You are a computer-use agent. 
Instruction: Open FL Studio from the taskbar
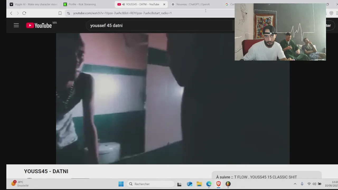(x=228, y=184)
